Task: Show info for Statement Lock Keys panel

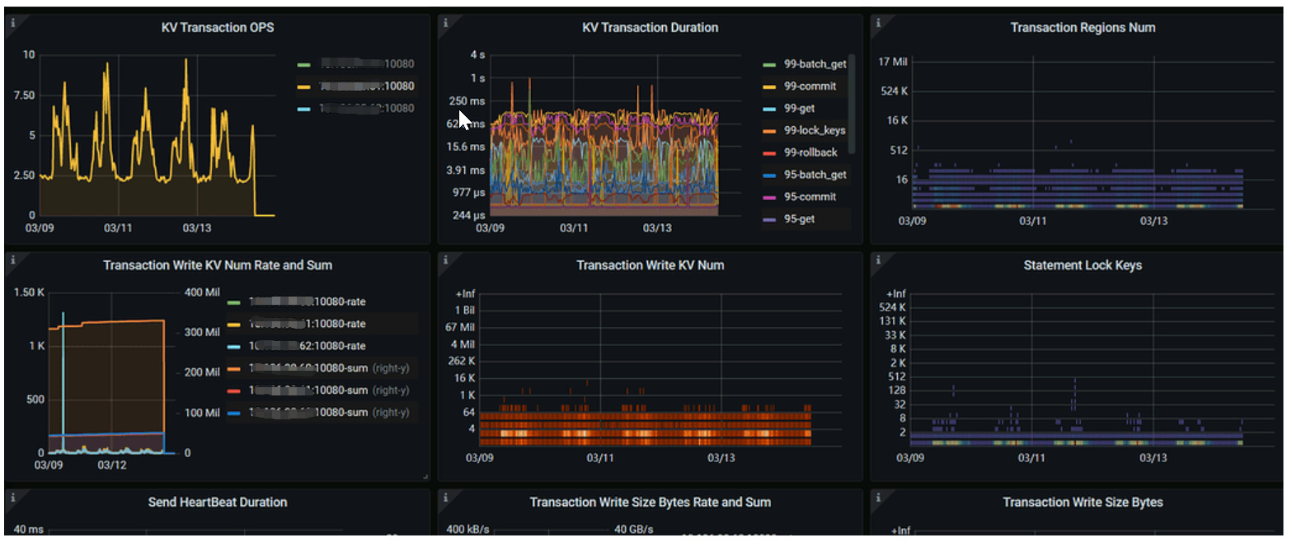Action: pyautogui.click(x=878, y=259)
